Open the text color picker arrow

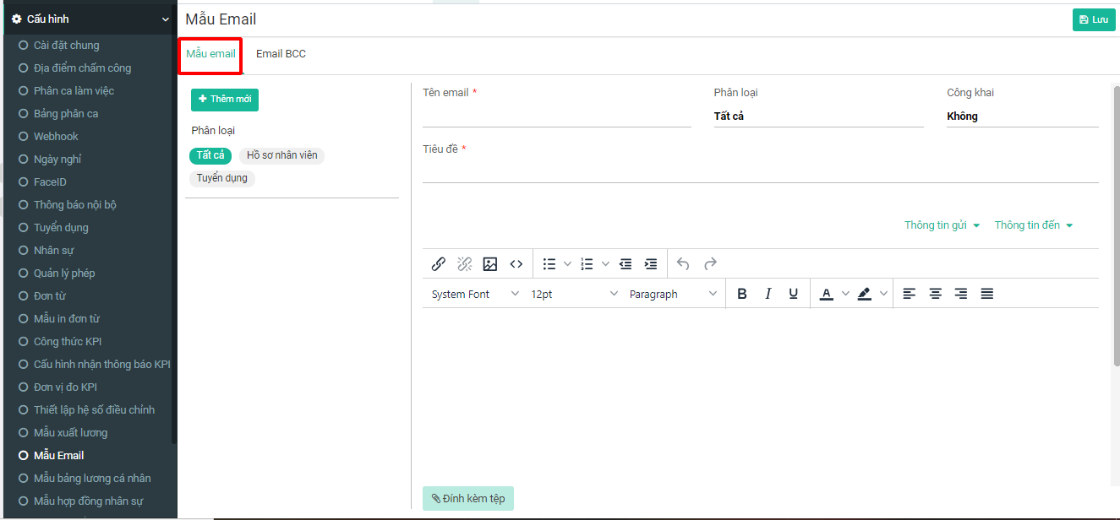click(x=845, y=294)
